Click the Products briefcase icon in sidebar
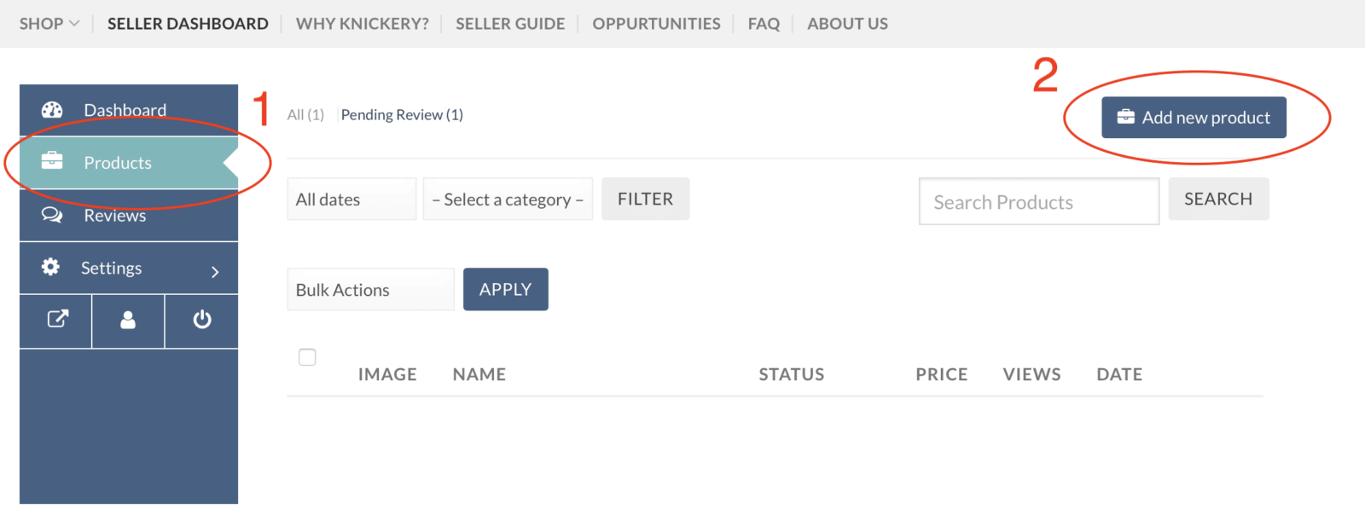 point(52,159)
